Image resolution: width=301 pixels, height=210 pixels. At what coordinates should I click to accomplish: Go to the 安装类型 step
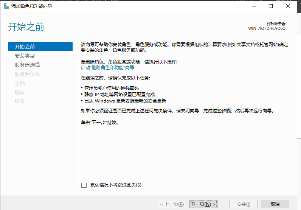(x=25, y=56)
